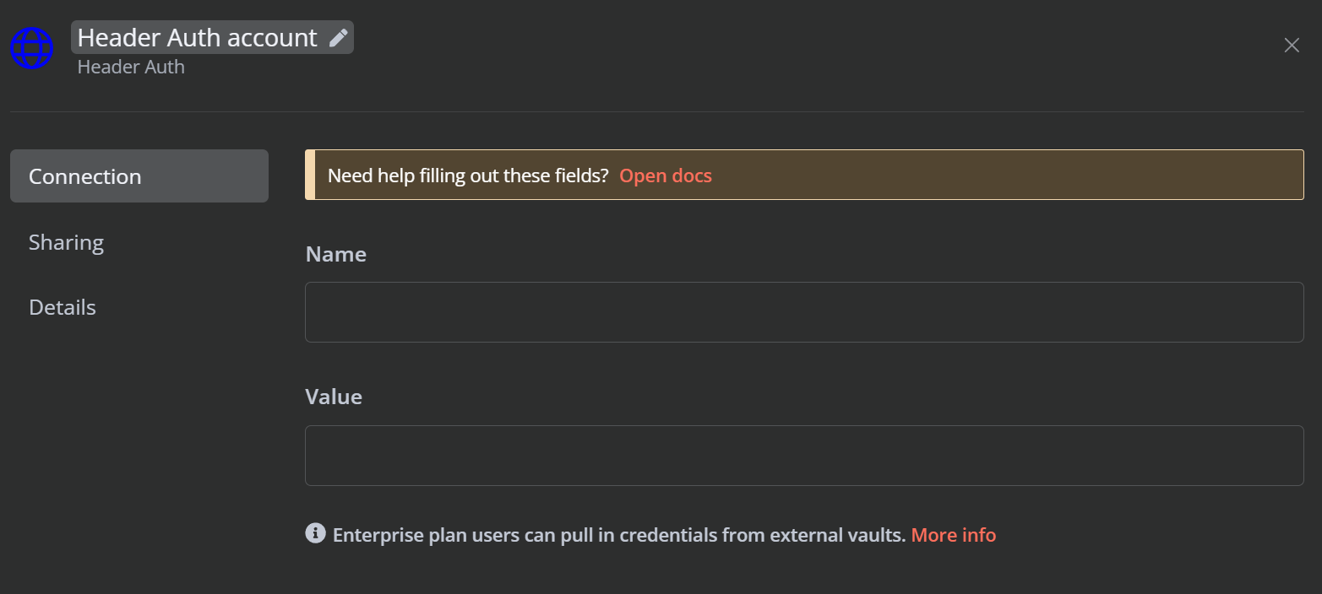Open the Details tab

pyautogui.click(x=63, y=307)
